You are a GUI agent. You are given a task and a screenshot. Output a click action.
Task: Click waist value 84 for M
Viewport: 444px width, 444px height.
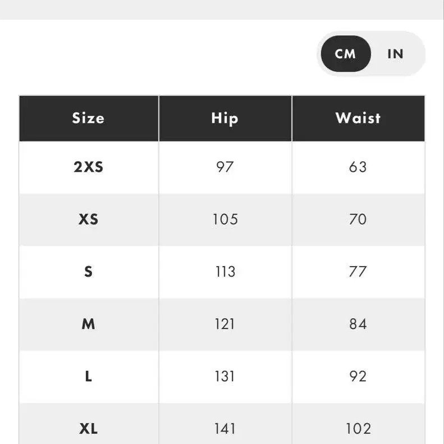(x=358, y=324)
